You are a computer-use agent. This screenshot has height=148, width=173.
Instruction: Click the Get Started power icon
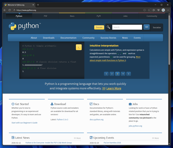pyautogui.click(x=13, y=104)
